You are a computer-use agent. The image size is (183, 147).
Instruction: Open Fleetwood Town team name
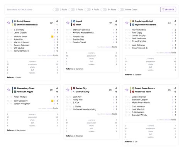(x=143, y=92)
